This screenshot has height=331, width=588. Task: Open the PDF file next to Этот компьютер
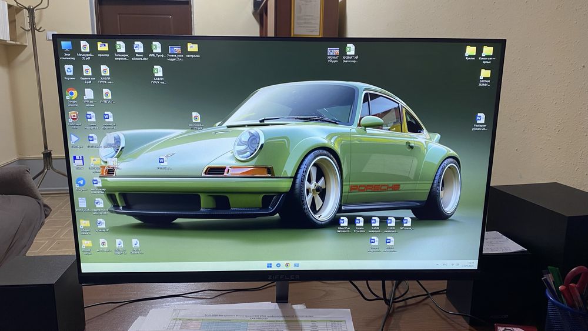(x=85, y=50)
